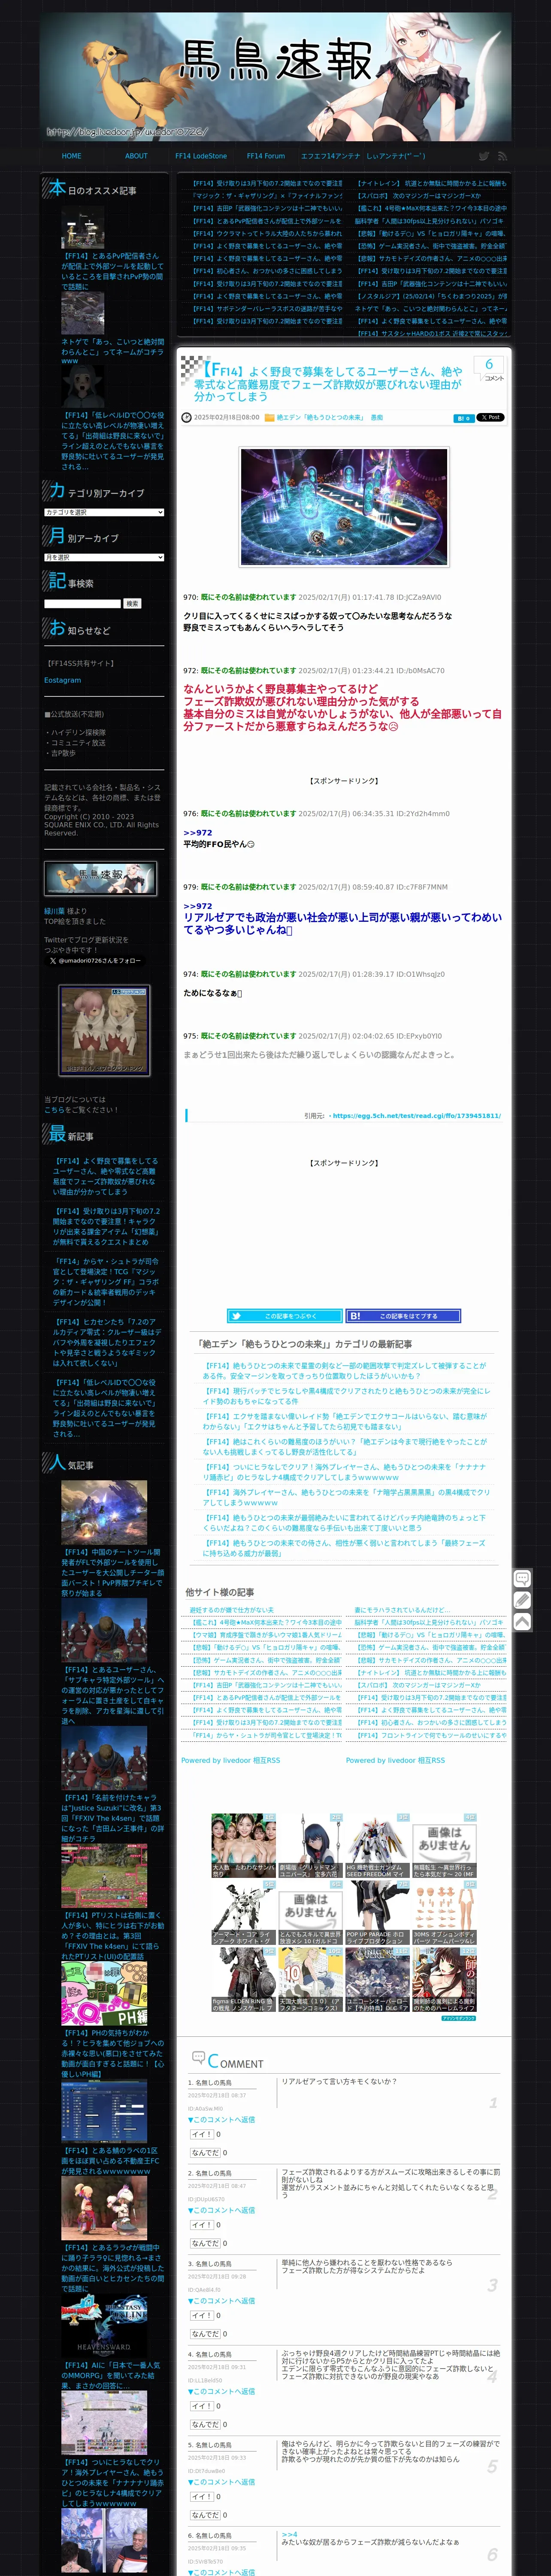Click the >>4 anchor in comment 6
Image resolution: width=551 pixels, height=2576 pixels.
click(289, 2534)
